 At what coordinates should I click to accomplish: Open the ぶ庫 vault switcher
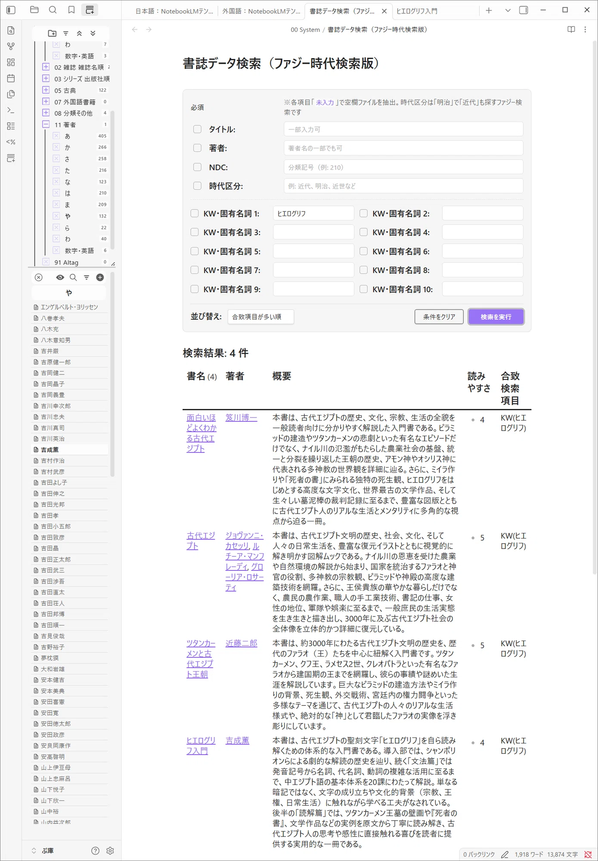point(43,851)
